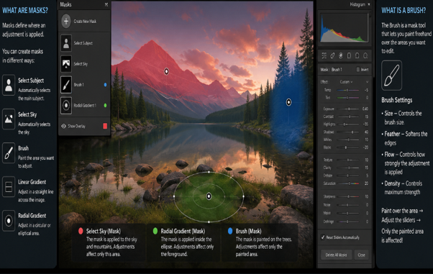Click the right handle of the radial gradient ellipse
Image resolution: width=433 pixels, height=274 pixels.
[243, 196]
